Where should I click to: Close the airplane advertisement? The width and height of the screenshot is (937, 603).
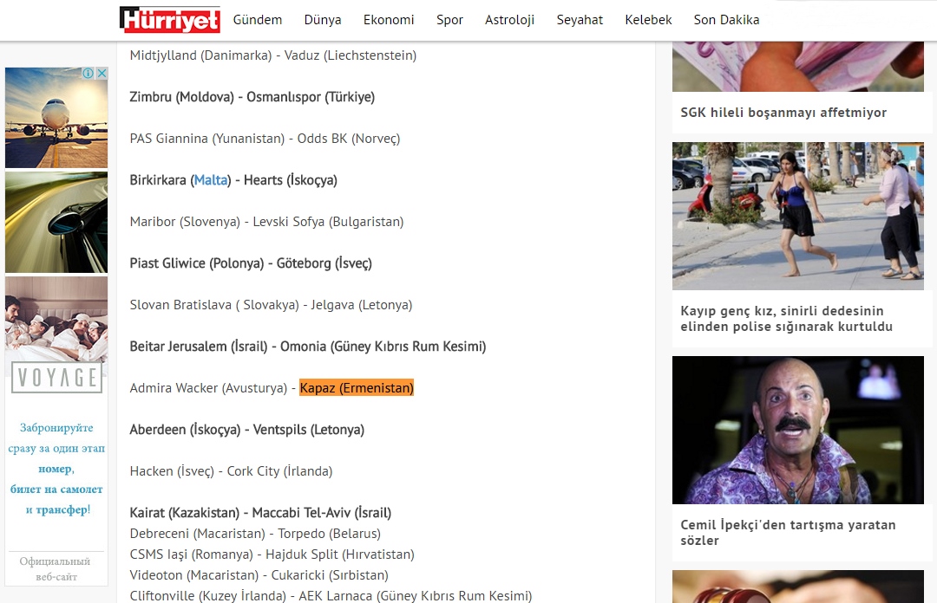(102, 75)
